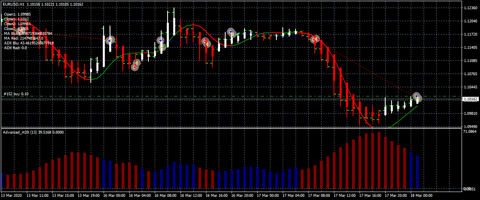This screenshot has width=480, height=200.
Task: Click the MA Blu value label
Action: (28, 33)
